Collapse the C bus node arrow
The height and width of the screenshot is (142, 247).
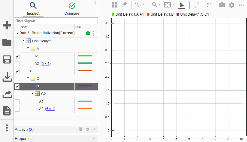[x=28, y=78]
